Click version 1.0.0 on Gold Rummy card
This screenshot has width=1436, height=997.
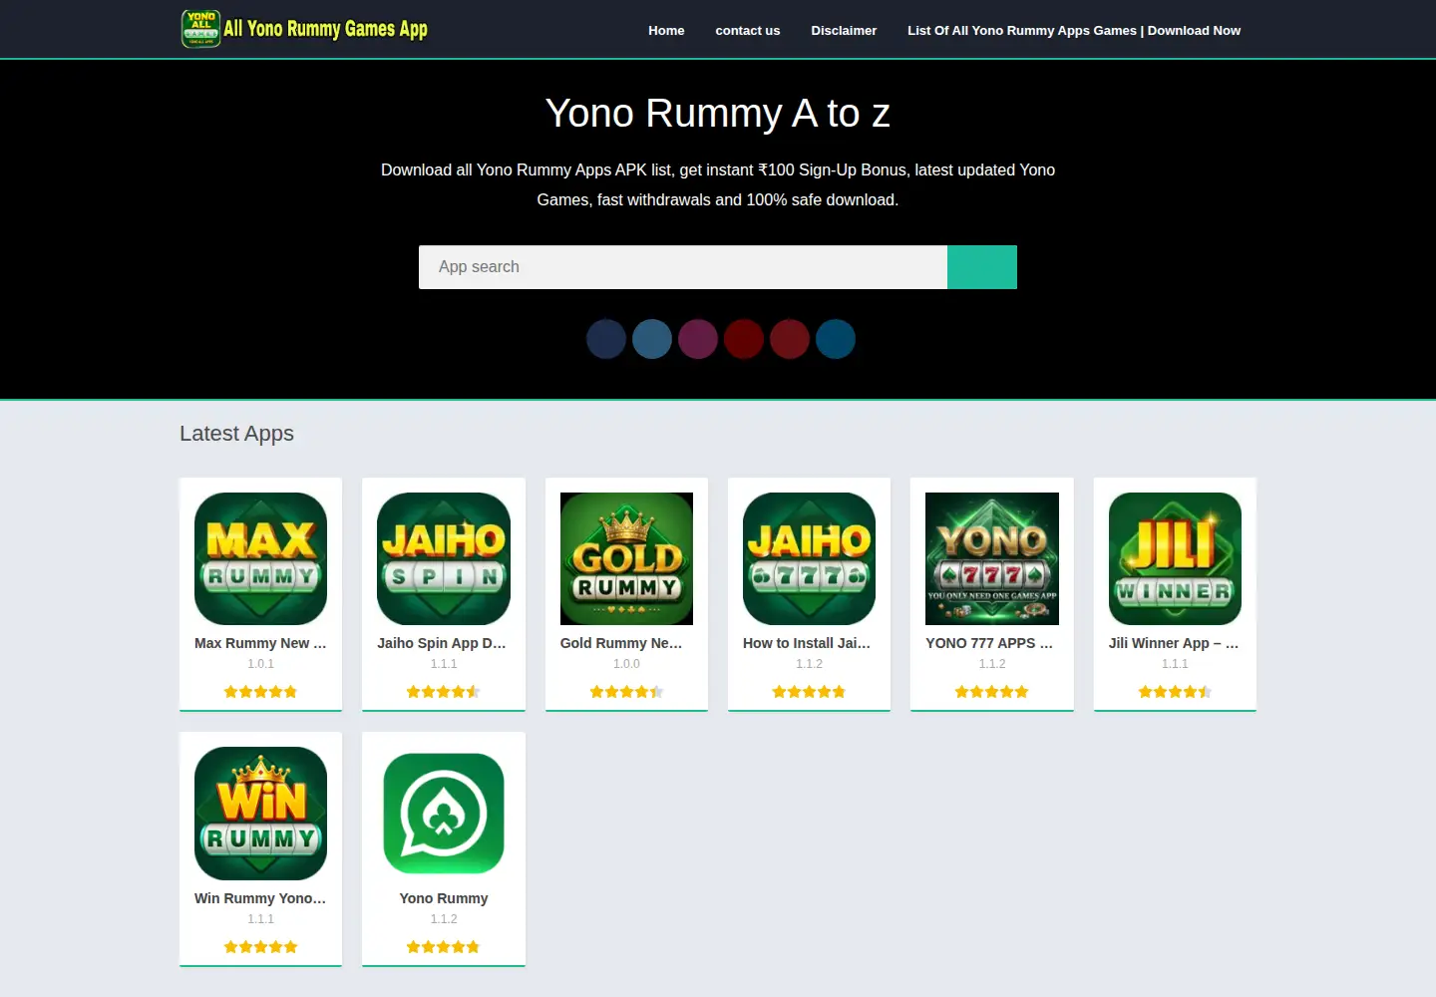(626, 664)
